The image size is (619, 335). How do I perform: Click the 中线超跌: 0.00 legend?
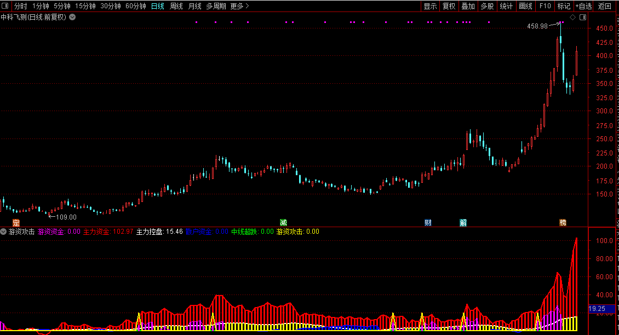253,232
